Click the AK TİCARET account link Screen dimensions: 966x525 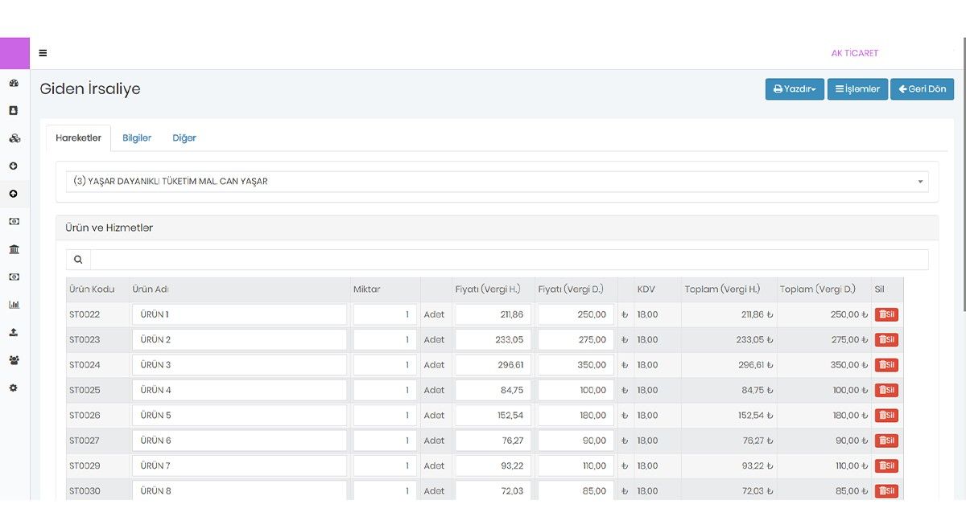(x=854, y=53)
